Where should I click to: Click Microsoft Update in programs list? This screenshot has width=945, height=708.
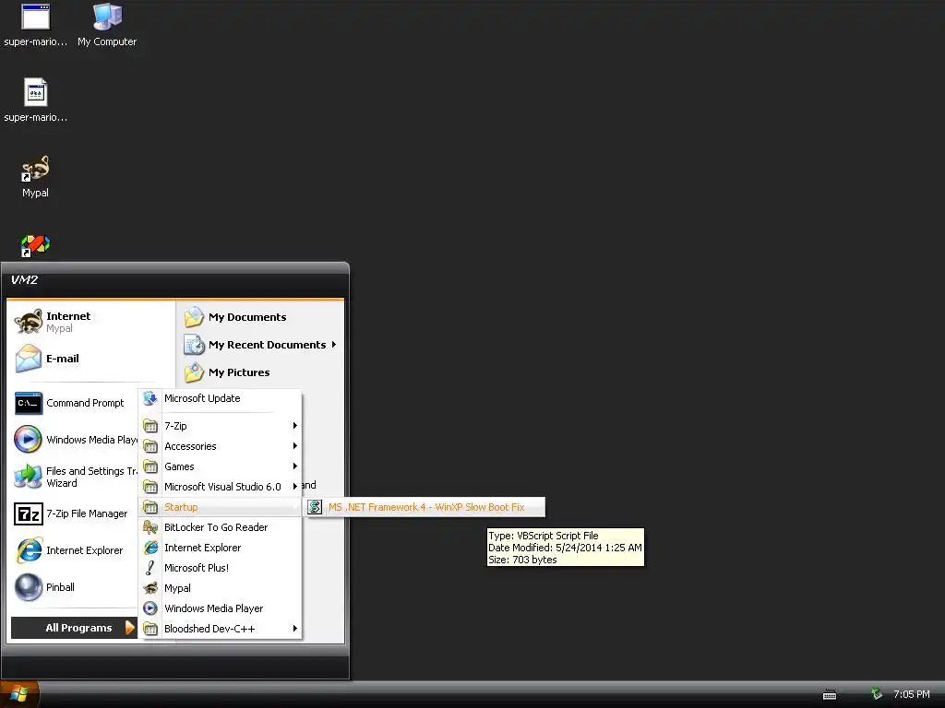pos(220,398)
